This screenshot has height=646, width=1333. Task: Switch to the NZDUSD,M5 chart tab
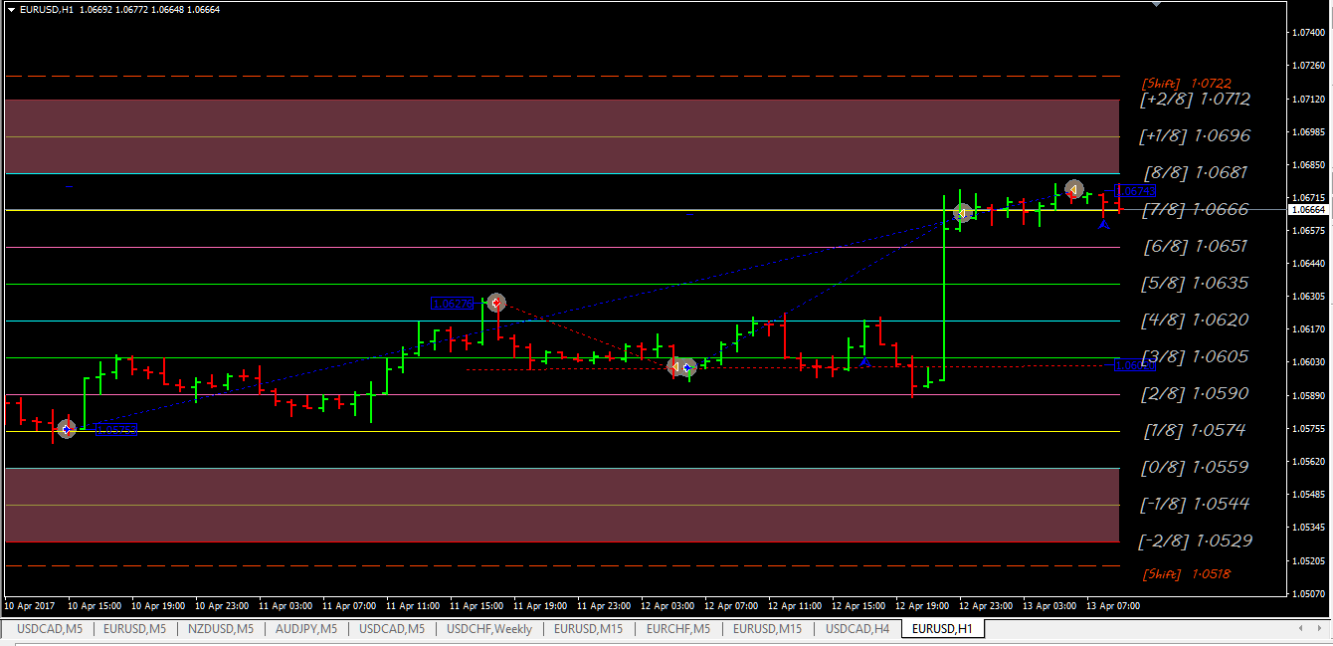point(221,628)
